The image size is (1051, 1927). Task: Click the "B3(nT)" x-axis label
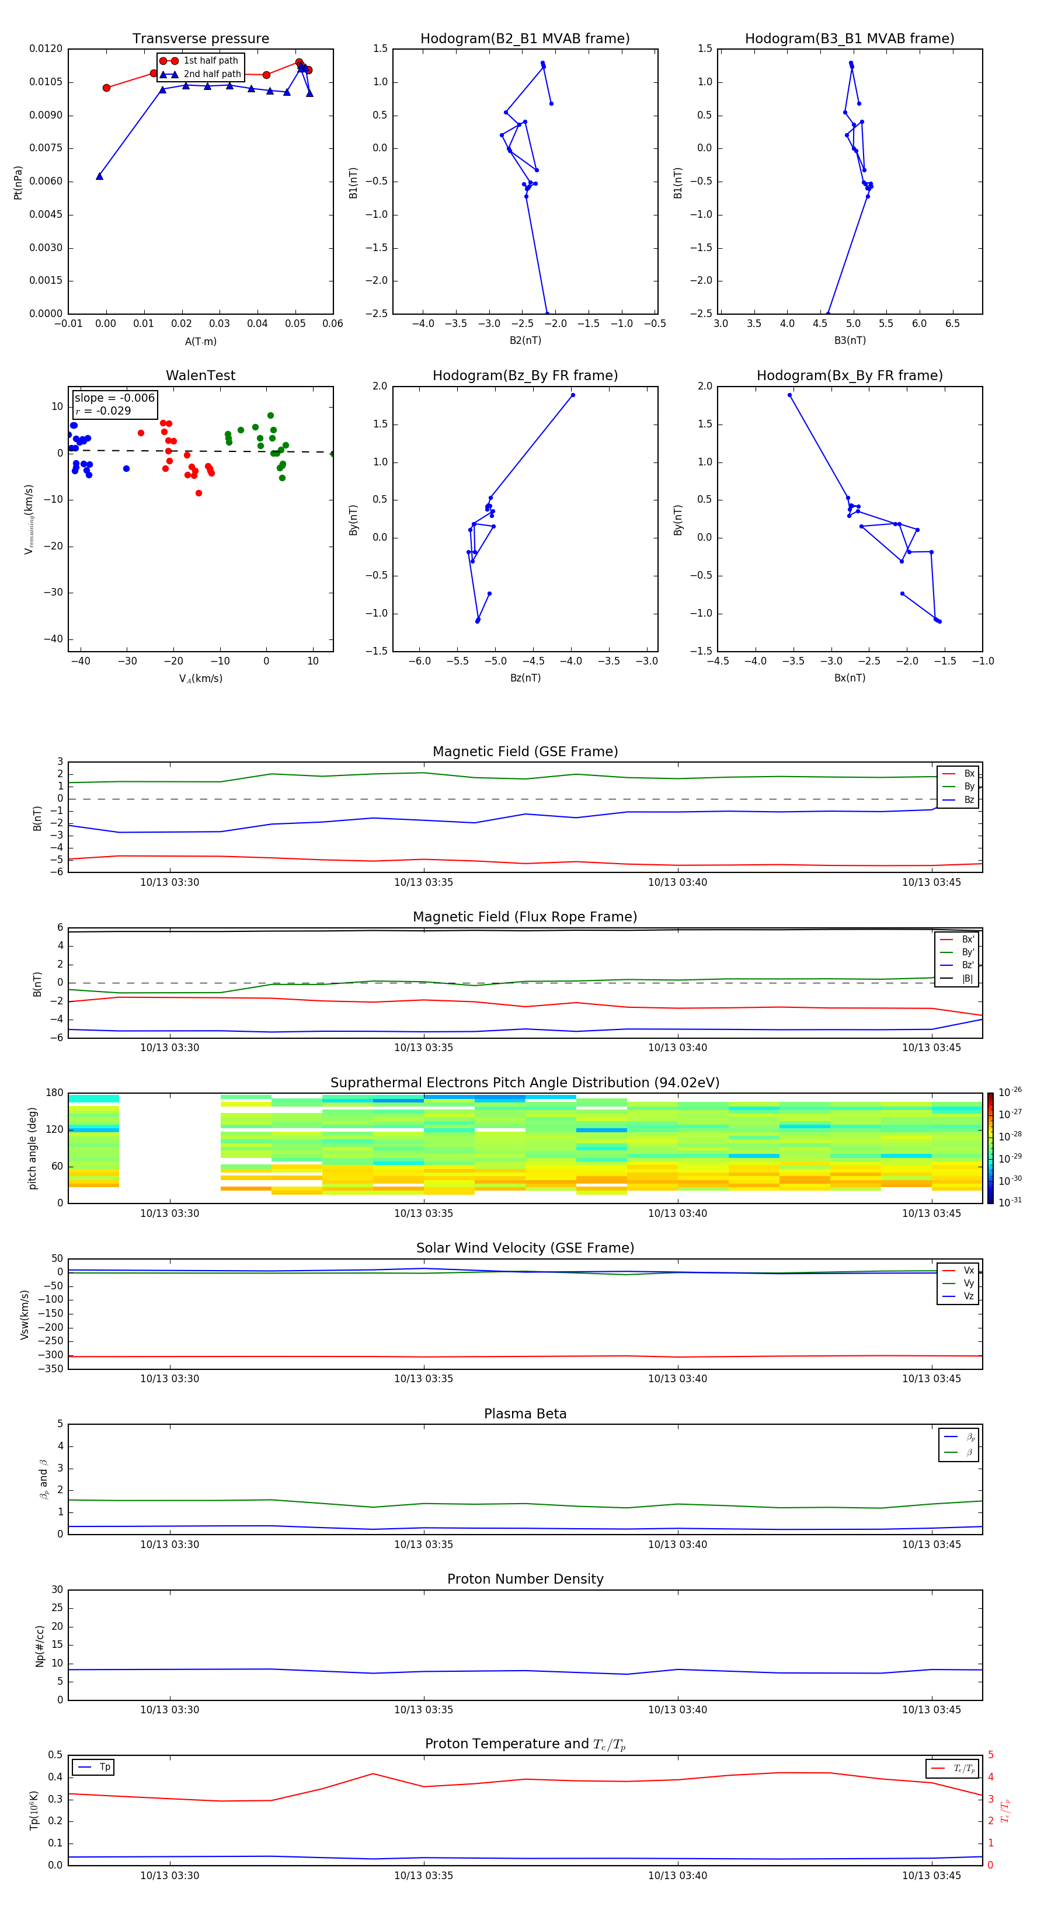[850, 340]
